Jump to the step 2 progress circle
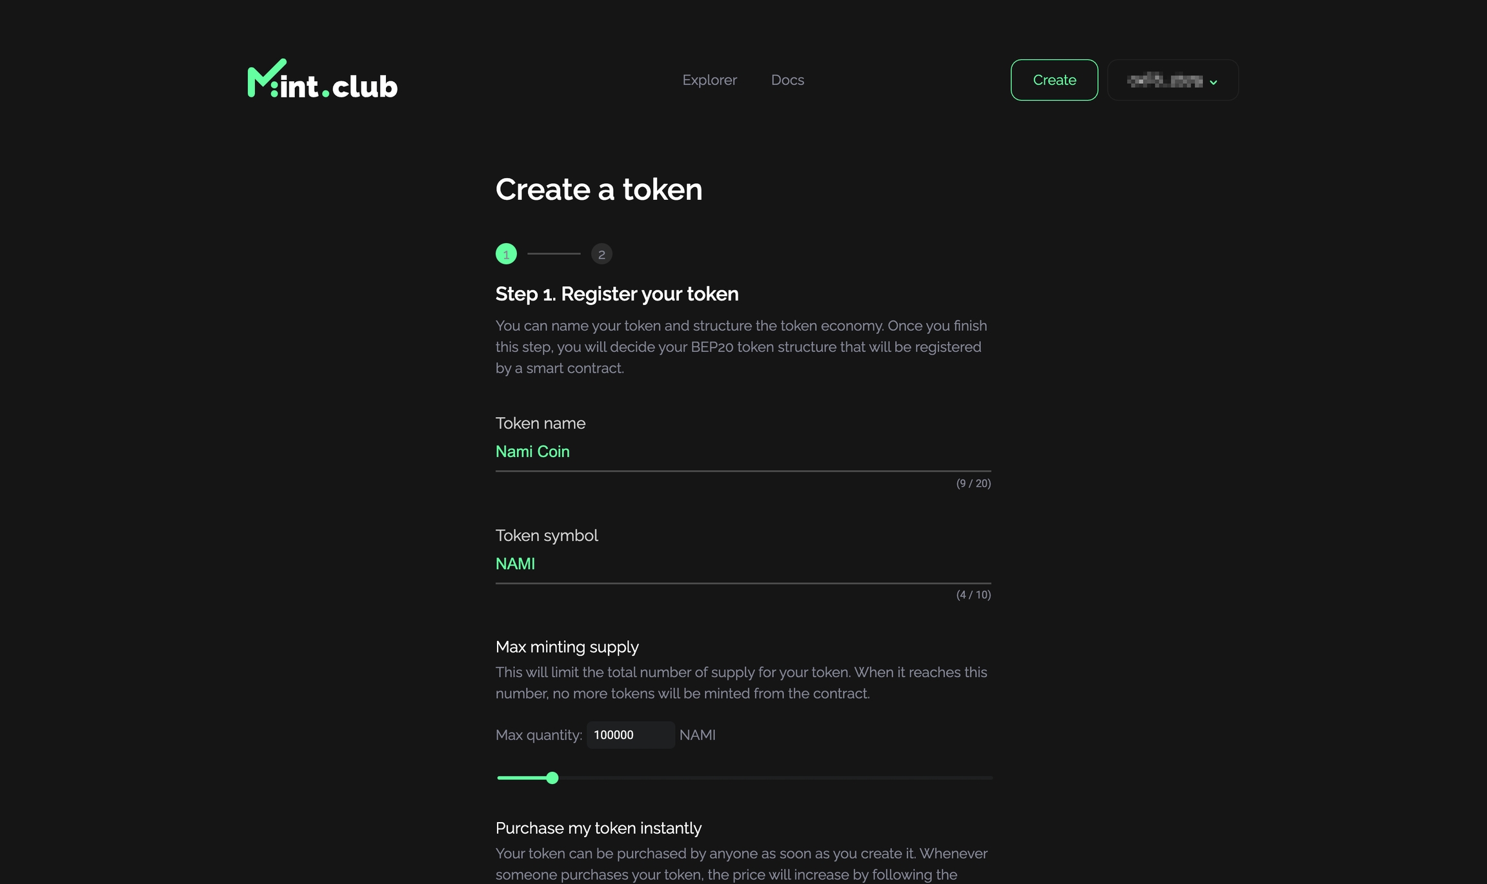The width and height of the screenshot is (1487, 884). [x=602, y=254]
